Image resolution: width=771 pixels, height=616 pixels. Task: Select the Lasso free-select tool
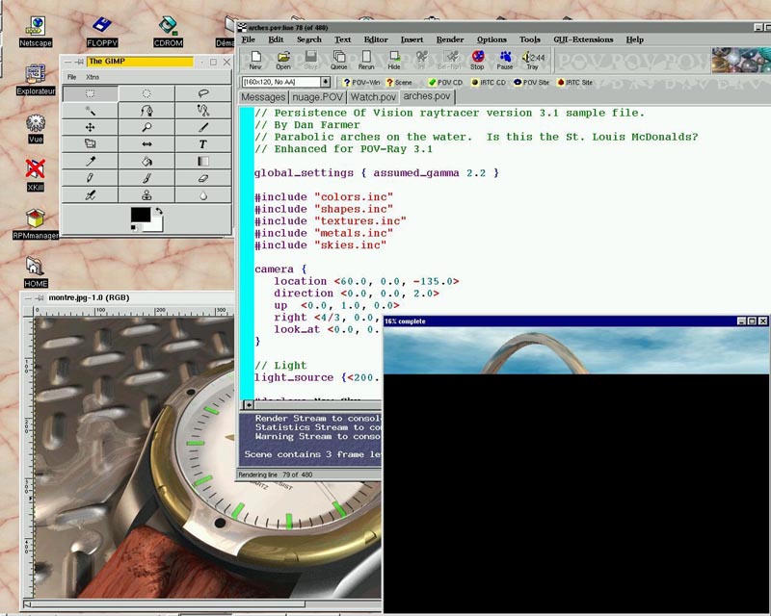point(202,93)
